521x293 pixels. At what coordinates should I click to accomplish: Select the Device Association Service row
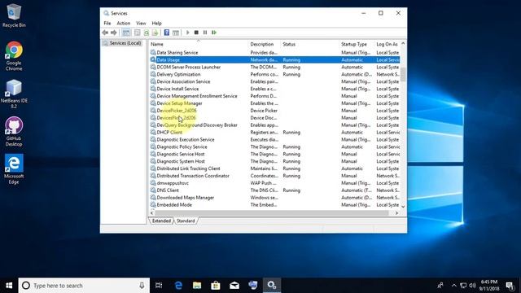click(274, 81)
